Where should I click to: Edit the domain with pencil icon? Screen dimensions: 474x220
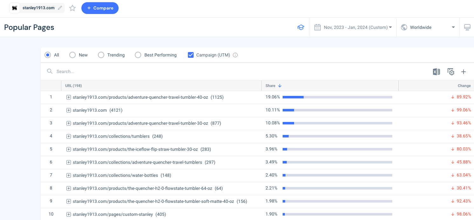tap(60, 8)
